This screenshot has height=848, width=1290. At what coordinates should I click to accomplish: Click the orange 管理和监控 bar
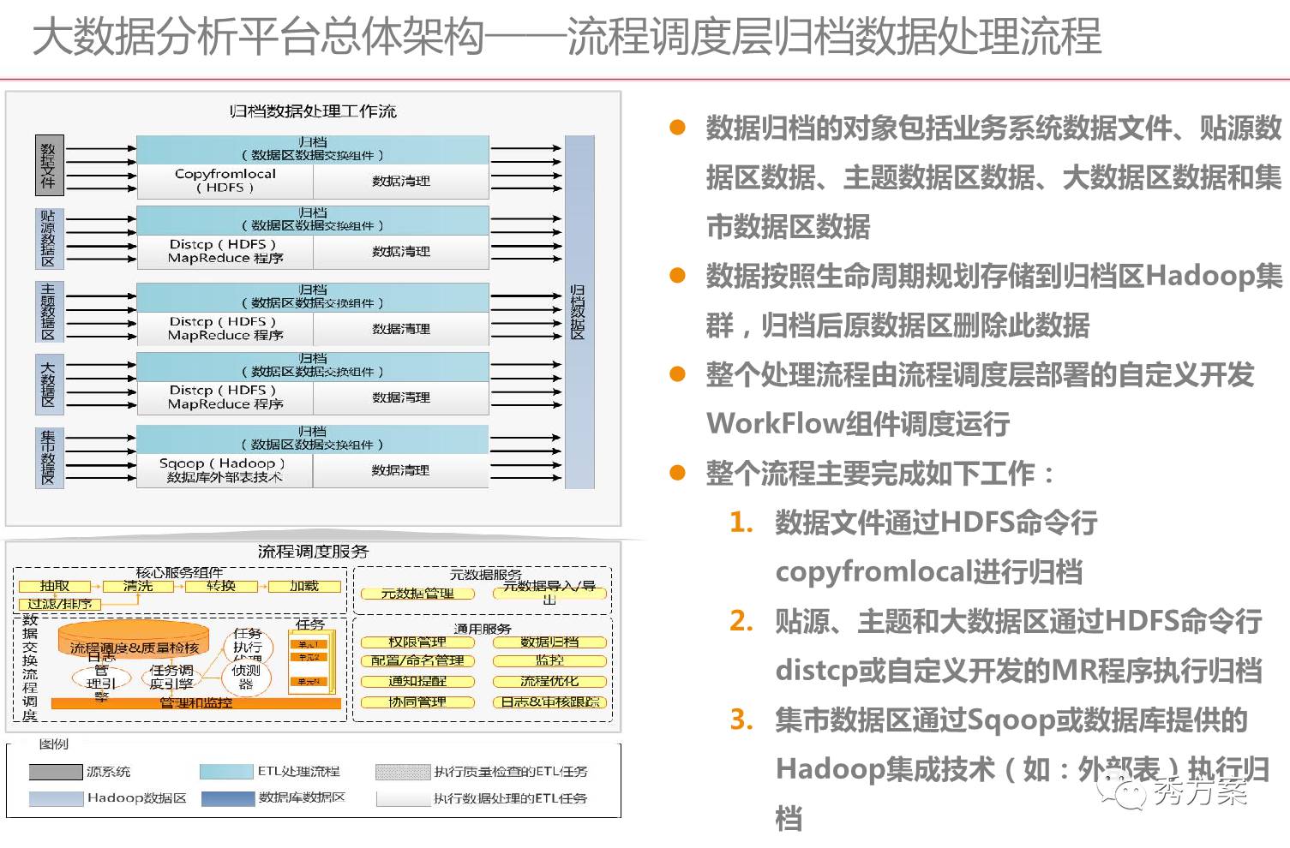[x=196, y=703]
